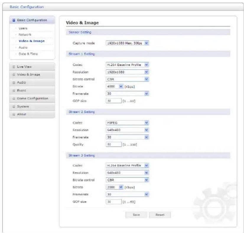The height and width of the screenshot is (233, 244).
Task: Open the Capture mode dropdown
Action: point(127,43)
